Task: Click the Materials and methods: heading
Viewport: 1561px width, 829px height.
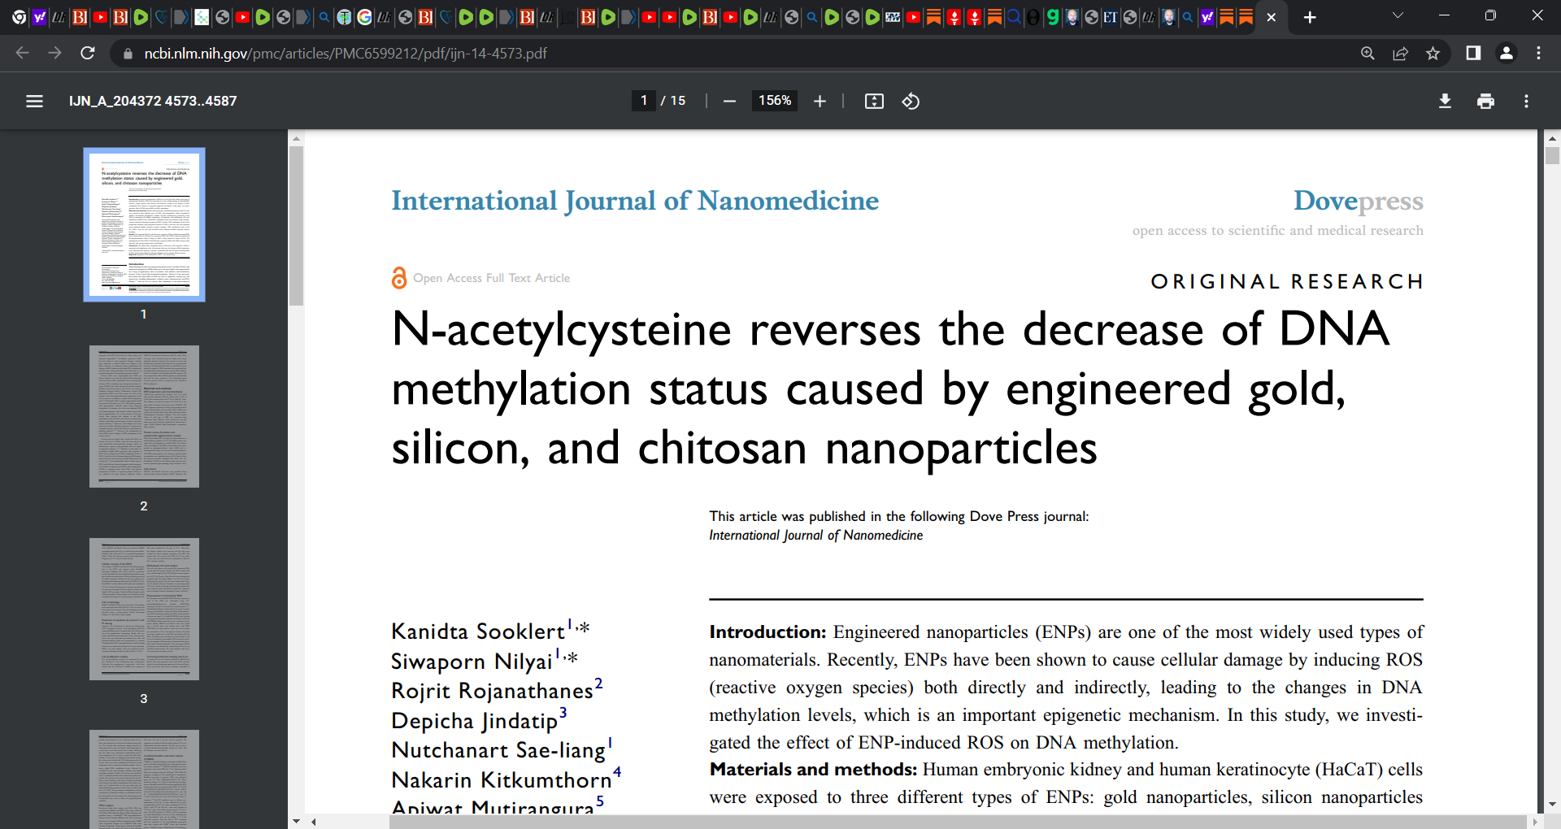Action: pyautogui.click(x=813, y=770)
